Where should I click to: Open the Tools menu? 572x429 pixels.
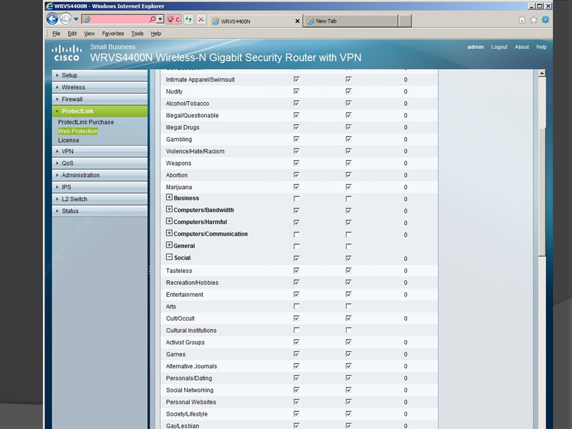[x=138, y=33]
